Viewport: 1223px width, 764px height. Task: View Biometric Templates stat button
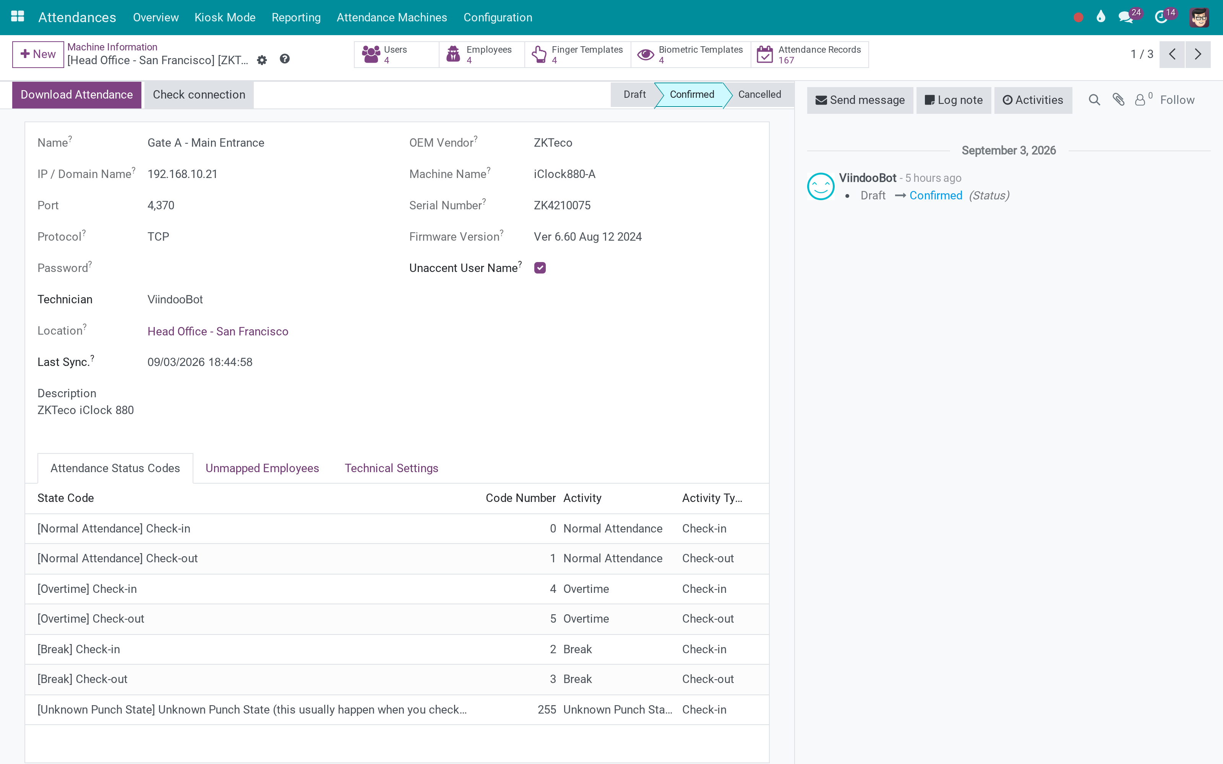pyautogui.click(x=691, y=55)
